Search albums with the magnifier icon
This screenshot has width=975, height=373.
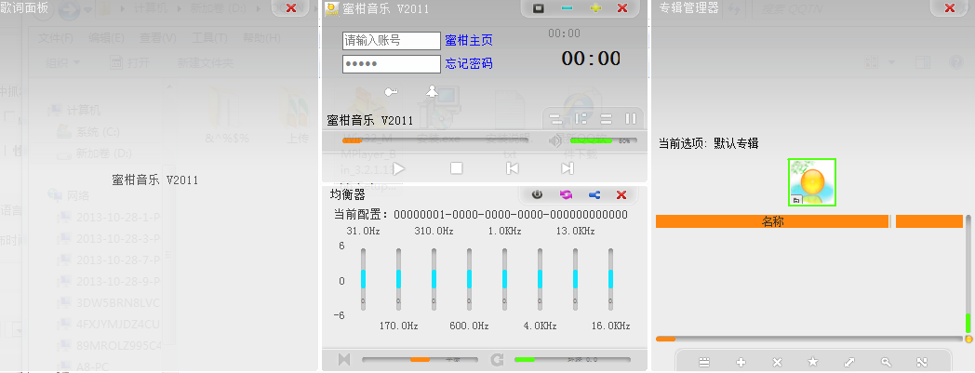pyautogui.click(x=886, y=363)
